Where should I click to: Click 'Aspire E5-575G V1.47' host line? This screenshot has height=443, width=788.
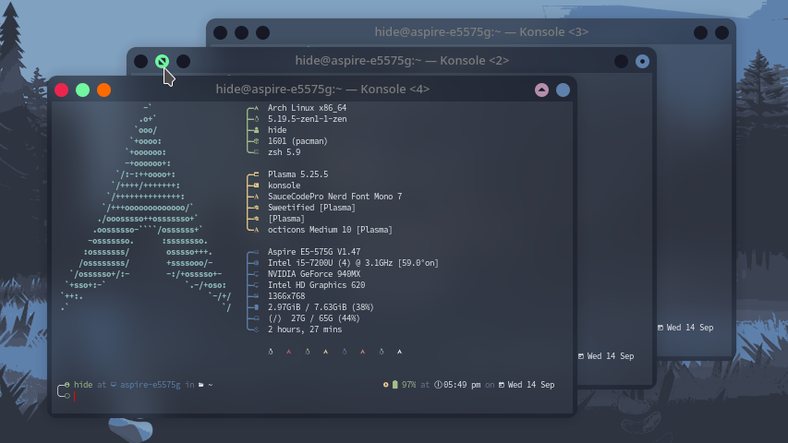(313, 252)
